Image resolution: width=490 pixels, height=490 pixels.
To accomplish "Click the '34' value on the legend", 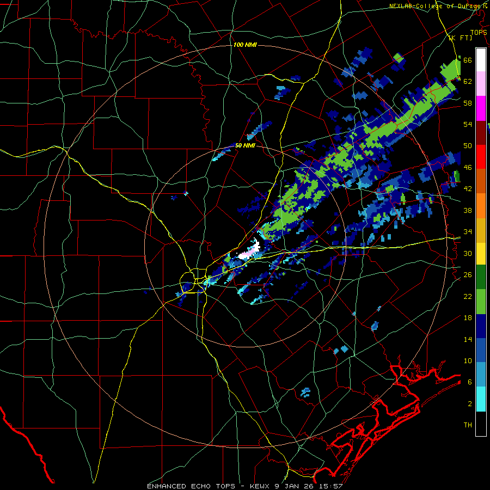I will 468,232.
